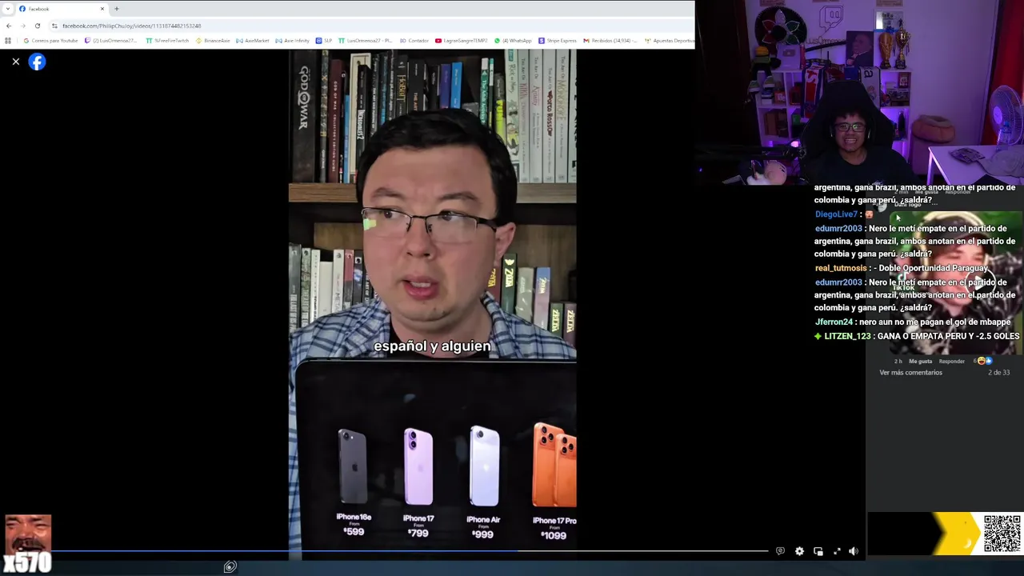Viewport: 1024px width, 576px height.
Task: Select the Facebook browser tab
Action: 62,9
